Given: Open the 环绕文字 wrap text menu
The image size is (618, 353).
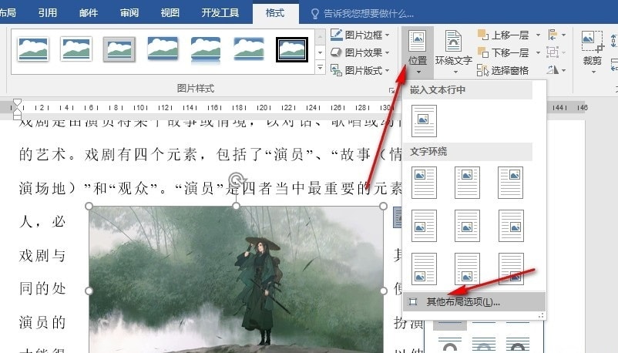Looking at the screenshot, I should [454, 53].
